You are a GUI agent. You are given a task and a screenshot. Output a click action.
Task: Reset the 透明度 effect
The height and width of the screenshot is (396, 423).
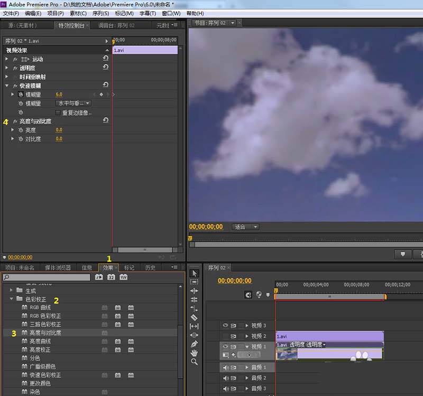[106, 67]
